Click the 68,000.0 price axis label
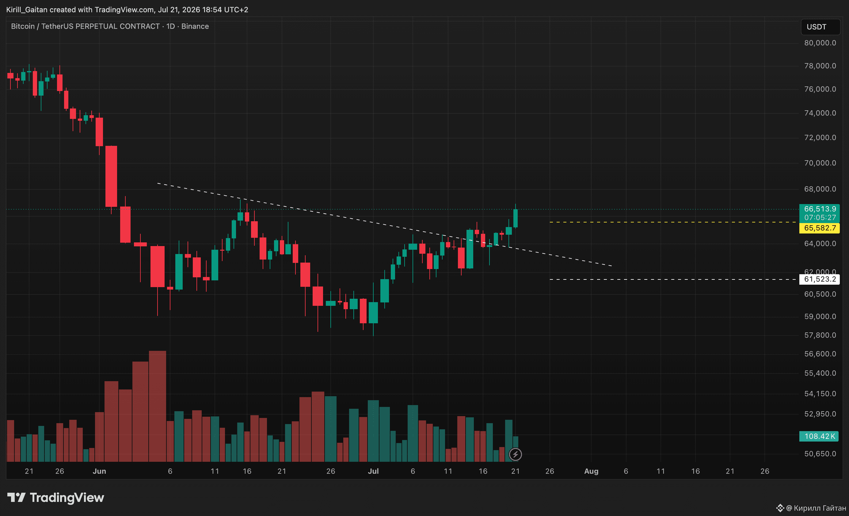 pos(820,189)
